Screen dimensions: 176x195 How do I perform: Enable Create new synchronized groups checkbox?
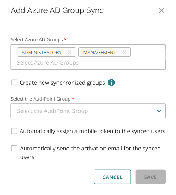click(14, 83)
